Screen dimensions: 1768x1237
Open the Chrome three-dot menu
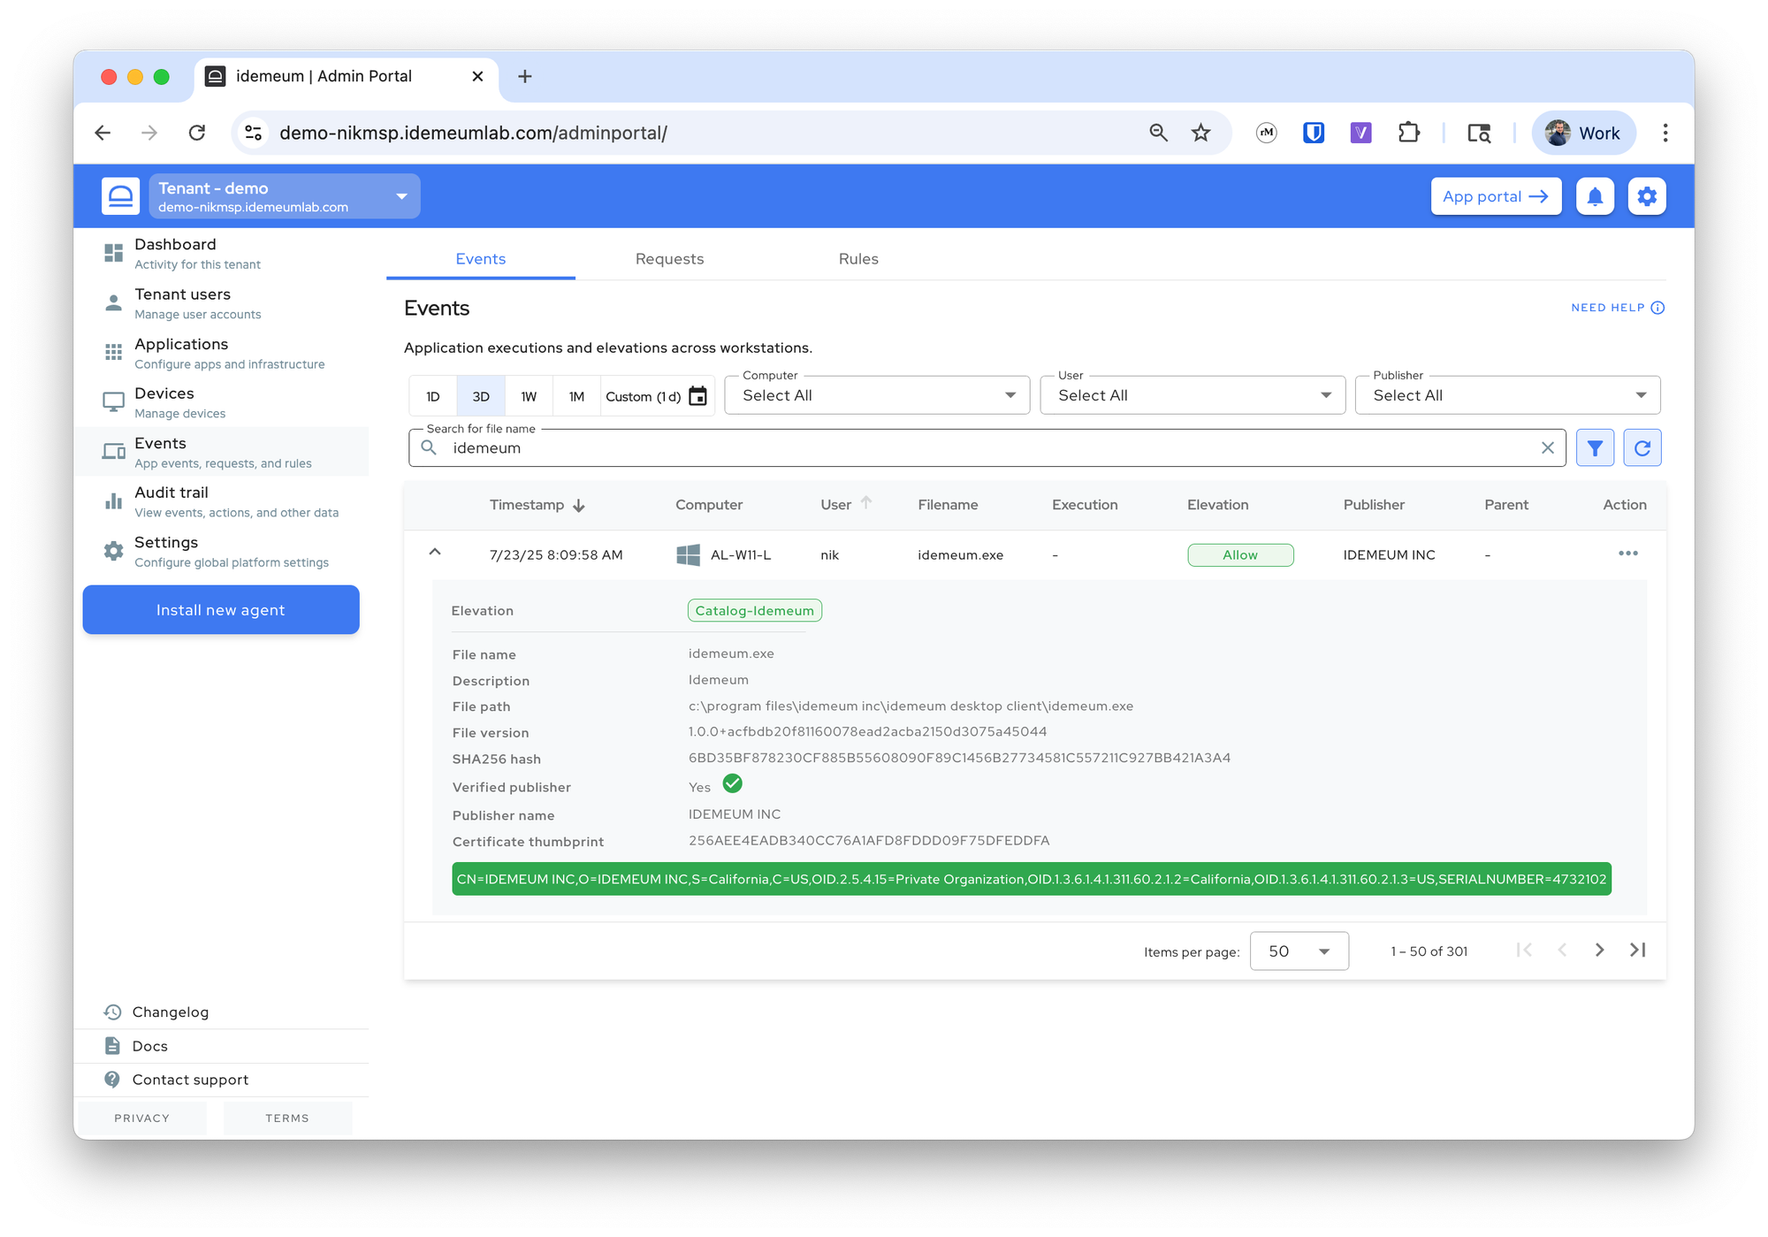pos(1665,133)
